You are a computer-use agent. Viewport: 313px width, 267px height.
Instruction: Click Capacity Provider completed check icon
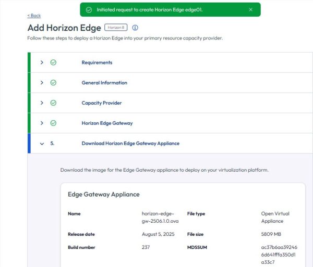coord(53,103)
